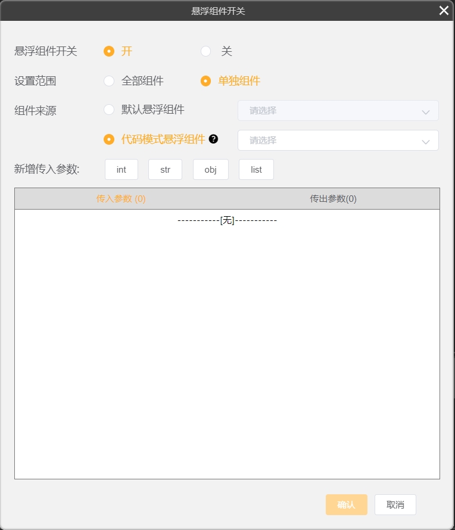455x530 pixels.
Task: Add a str parameter
Action: pyautogui.click(x=165, y=170)
